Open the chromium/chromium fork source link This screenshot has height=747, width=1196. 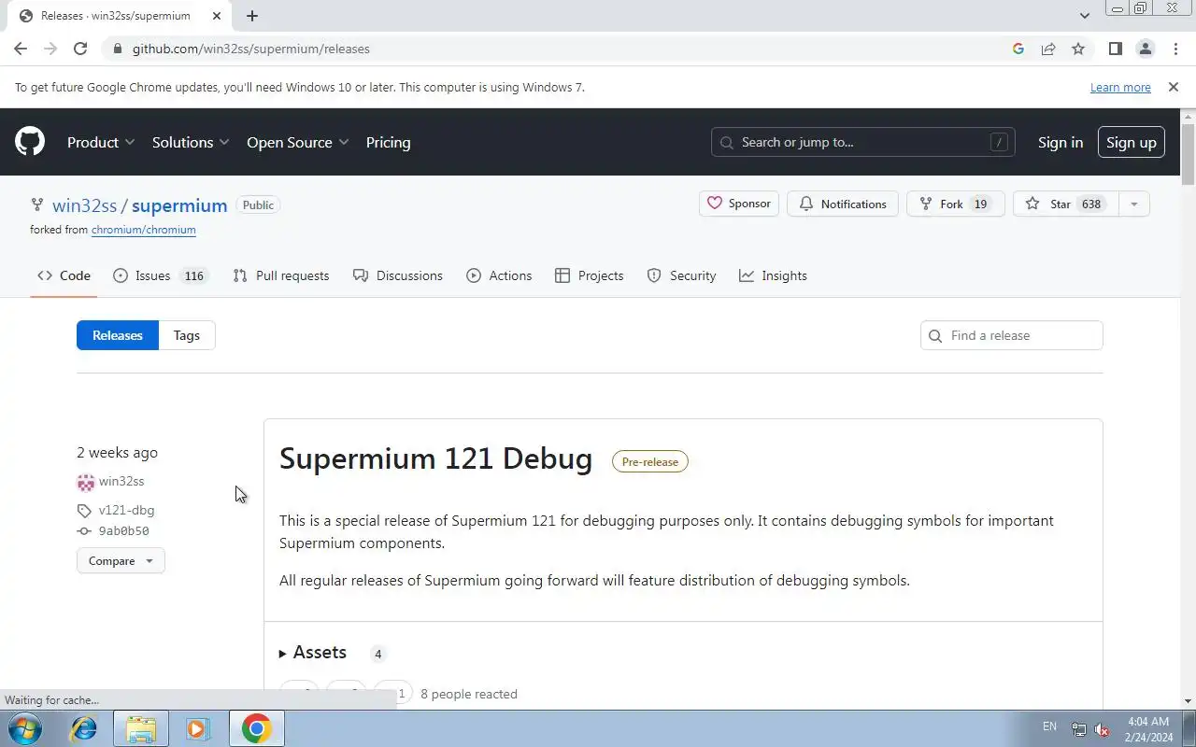click(x=144, y=230)
